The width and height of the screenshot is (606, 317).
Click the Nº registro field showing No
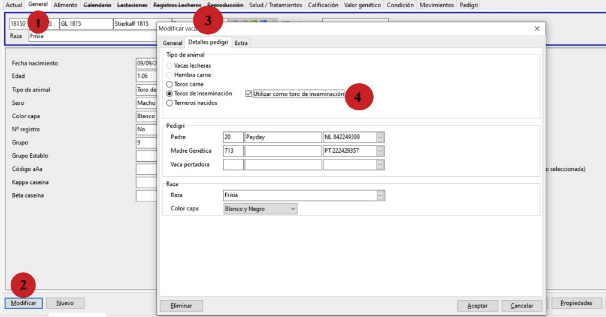point(147,129)
